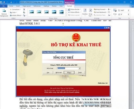Viewport: 134px width, 109px height.
Task: Apply the second picture style thumbnail
Action: tap(39, 12)
